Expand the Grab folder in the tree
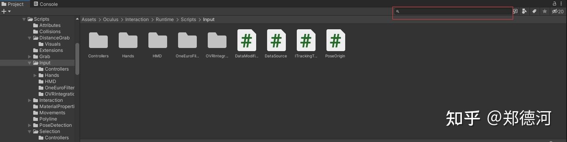This screenshot has height=142, width=567. click(x=30, y=57)
